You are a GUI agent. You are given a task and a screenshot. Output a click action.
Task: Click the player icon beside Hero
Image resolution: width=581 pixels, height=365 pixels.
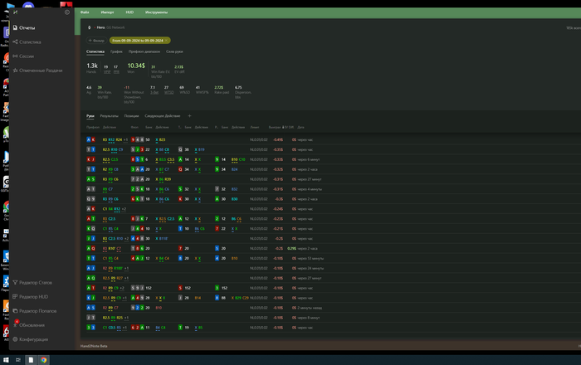click(90, 27)
